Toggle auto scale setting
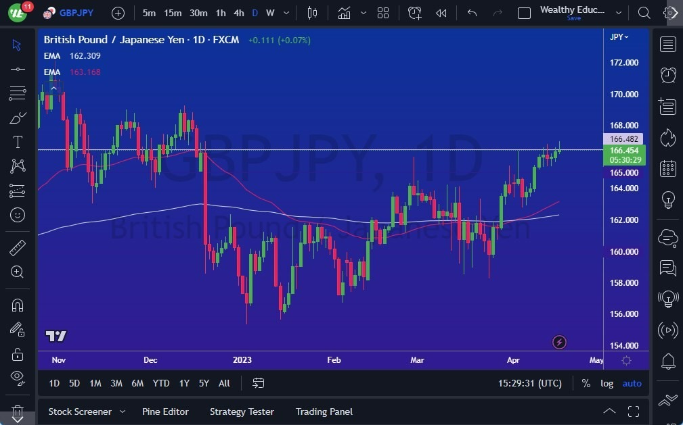Screen dimensions: 683x425 (x=631, y=383)
